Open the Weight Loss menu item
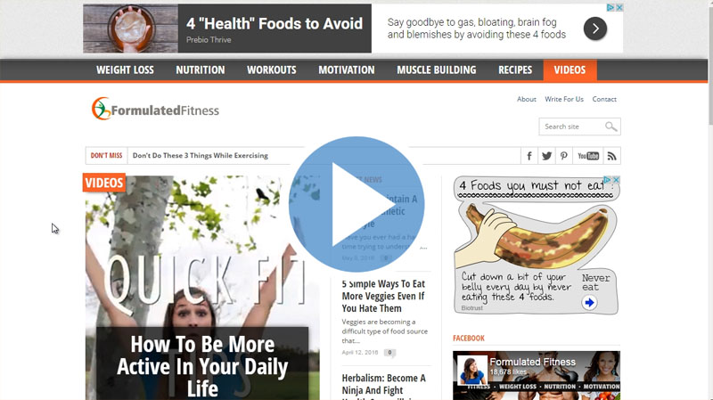This screenshot has height=400, width=713. click(x=125, y=70)
